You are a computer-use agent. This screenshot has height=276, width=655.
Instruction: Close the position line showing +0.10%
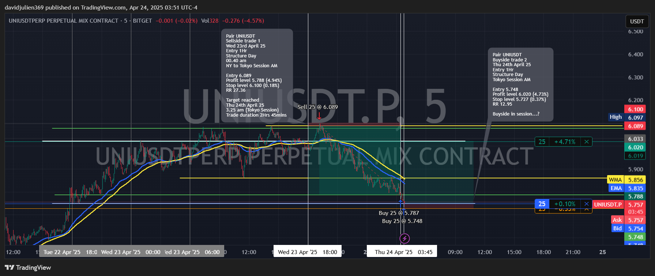[x=586, y=204]
